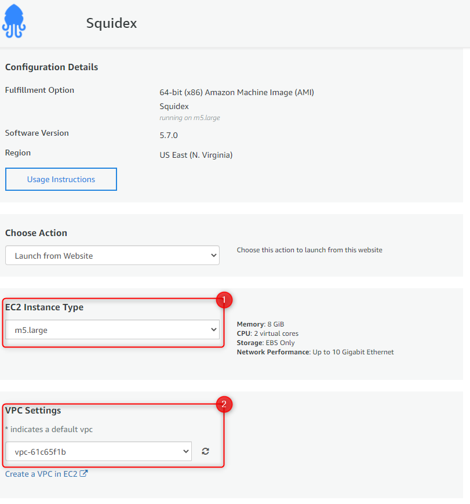This screenshot has height=504, width=470.
Task: Click the italic running on m5.large note
Action: coord(190,118)
